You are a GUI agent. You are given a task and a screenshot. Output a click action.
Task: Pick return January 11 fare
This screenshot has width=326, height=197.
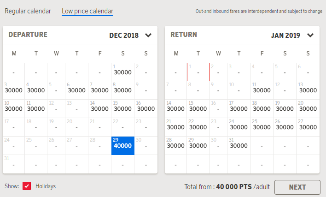click(x=262, y=90)
